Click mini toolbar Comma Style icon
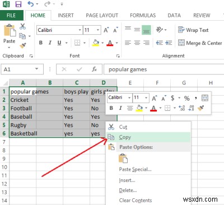The image size is (224, 205). point(195,98)
